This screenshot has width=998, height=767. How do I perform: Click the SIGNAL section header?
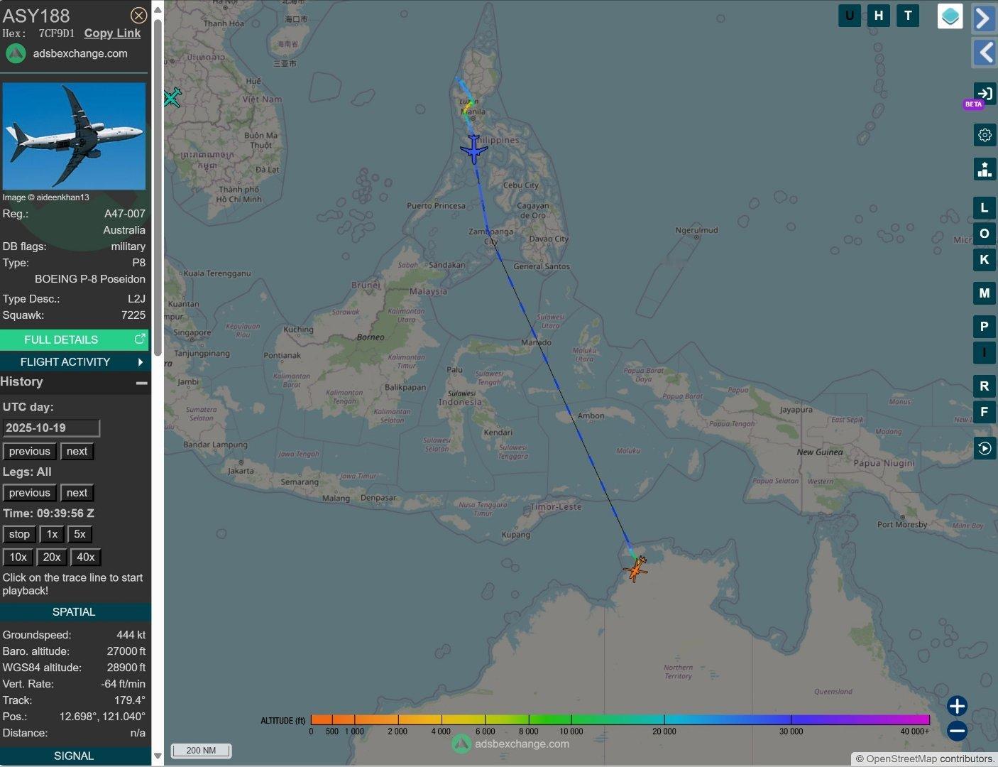pyautogui.click(x=75, y=756)
